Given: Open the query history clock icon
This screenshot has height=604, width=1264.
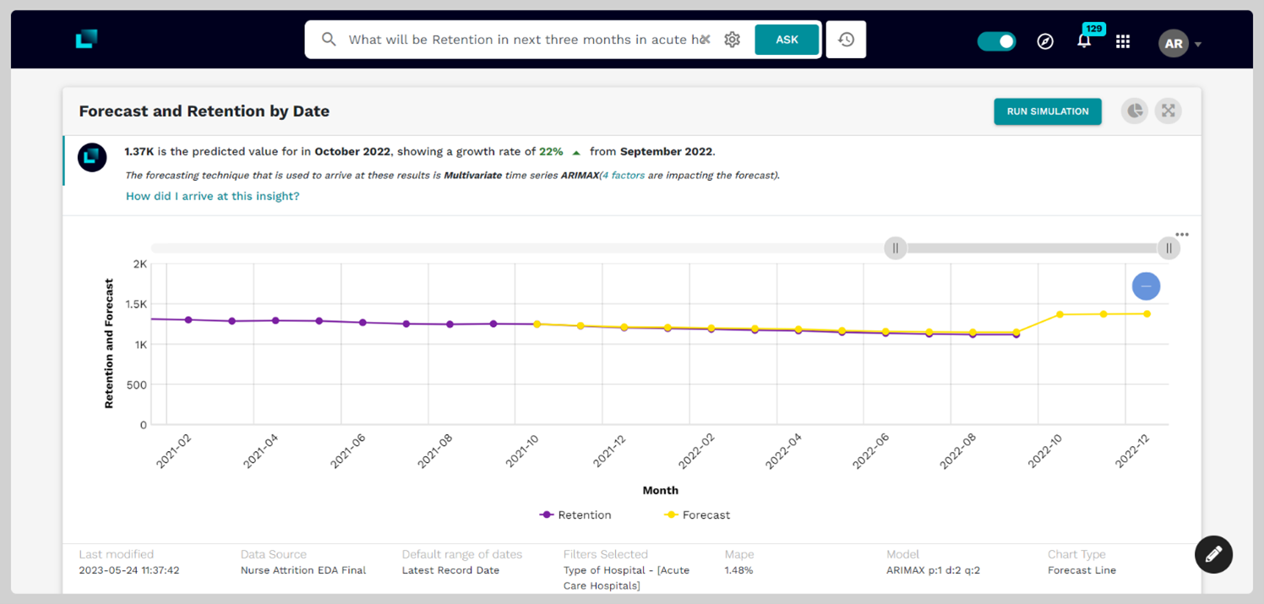Looking at the screenshot, I should pos(846,40).
